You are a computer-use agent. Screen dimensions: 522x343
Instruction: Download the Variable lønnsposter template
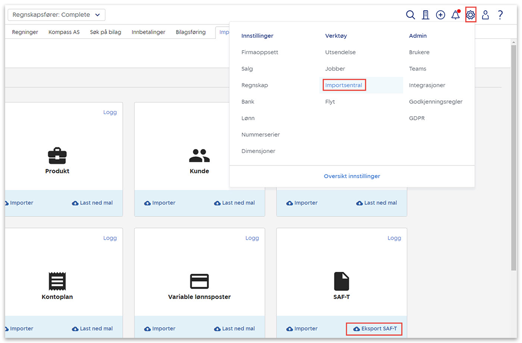[234, 329]
